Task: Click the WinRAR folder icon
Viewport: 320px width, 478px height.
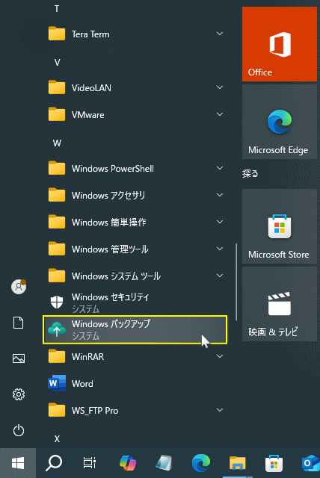Action: 57,356
